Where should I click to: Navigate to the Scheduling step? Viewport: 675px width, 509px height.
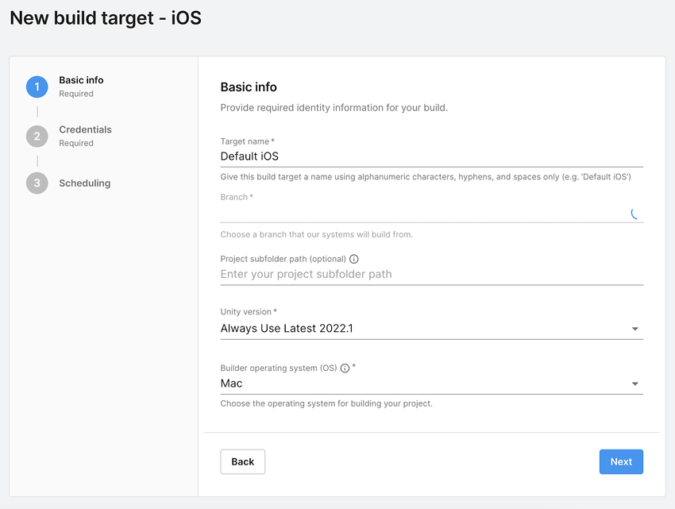click(84, 183)
